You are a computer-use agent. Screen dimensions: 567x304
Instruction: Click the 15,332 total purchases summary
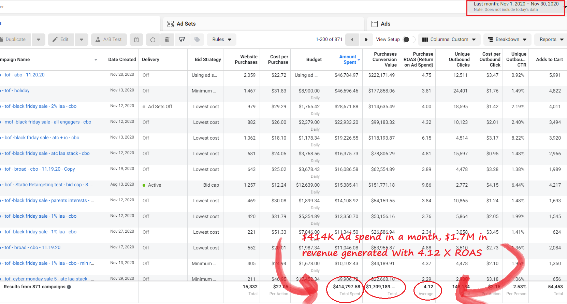(x=250, y=287)
